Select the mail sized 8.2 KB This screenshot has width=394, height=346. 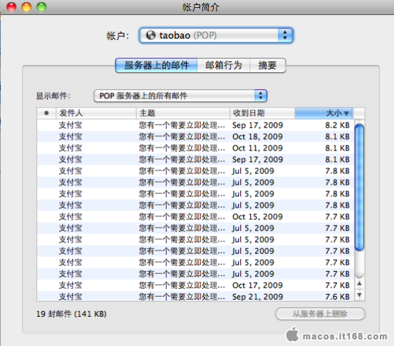(195, 125)
